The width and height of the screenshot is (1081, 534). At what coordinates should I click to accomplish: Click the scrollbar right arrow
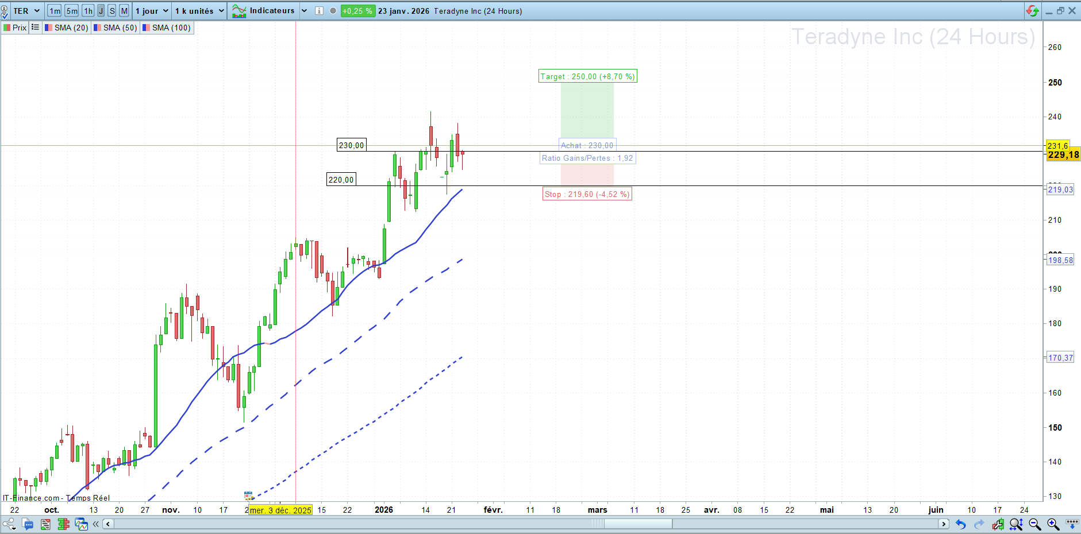pos(944,524)
